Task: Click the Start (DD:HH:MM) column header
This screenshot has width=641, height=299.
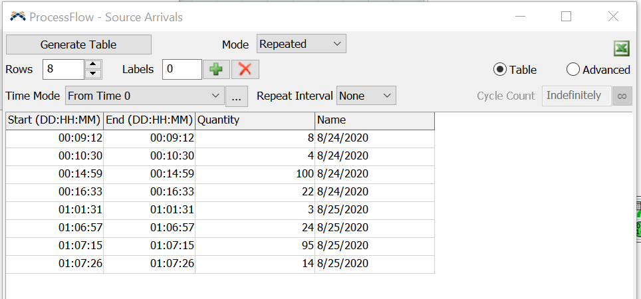Action: [55, 120]
